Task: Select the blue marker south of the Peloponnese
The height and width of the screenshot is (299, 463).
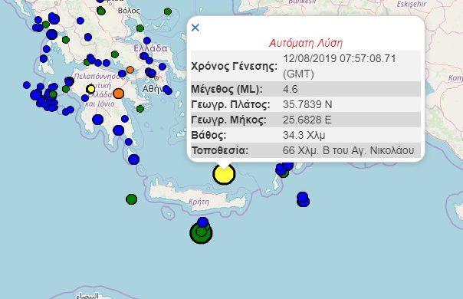Action: point(133,159)
